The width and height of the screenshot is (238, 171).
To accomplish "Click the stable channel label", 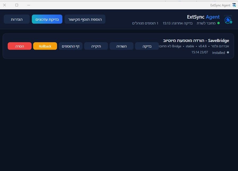I will 190,46.
